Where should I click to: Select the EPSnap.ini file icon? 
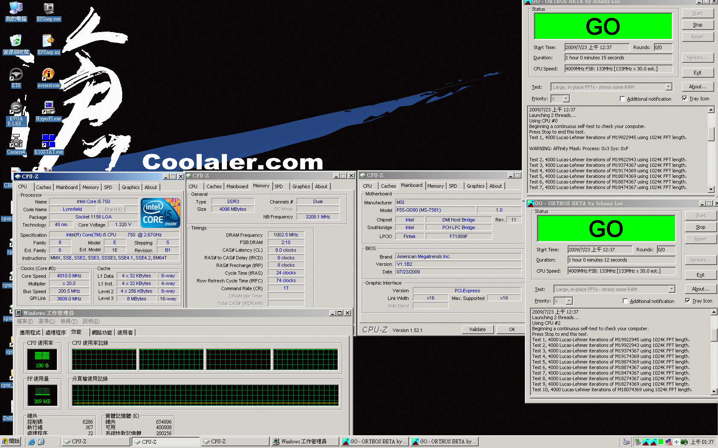click(x=49, y=45)
